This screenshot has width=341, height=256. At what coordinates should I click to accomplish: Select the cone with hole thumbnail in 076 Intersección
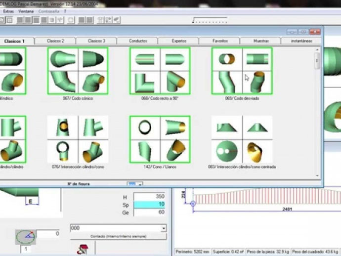click(63, 127)
